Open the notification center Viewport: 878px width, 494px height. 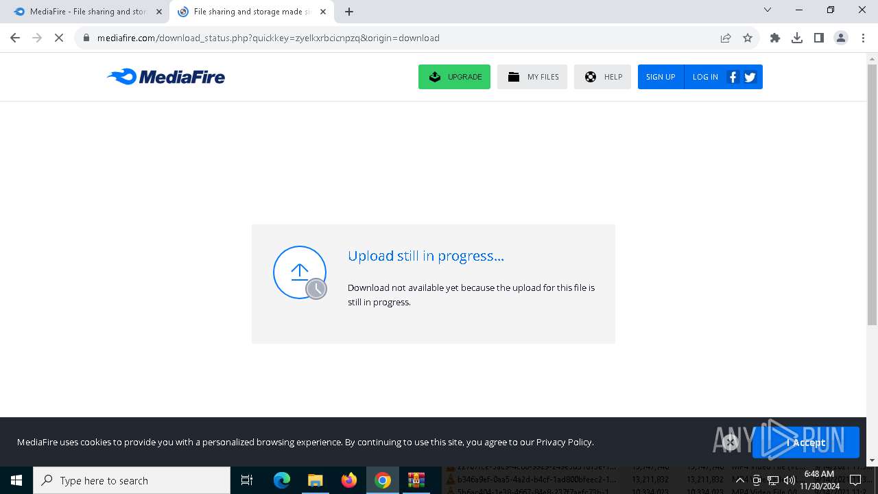click(x=855, y=480)
